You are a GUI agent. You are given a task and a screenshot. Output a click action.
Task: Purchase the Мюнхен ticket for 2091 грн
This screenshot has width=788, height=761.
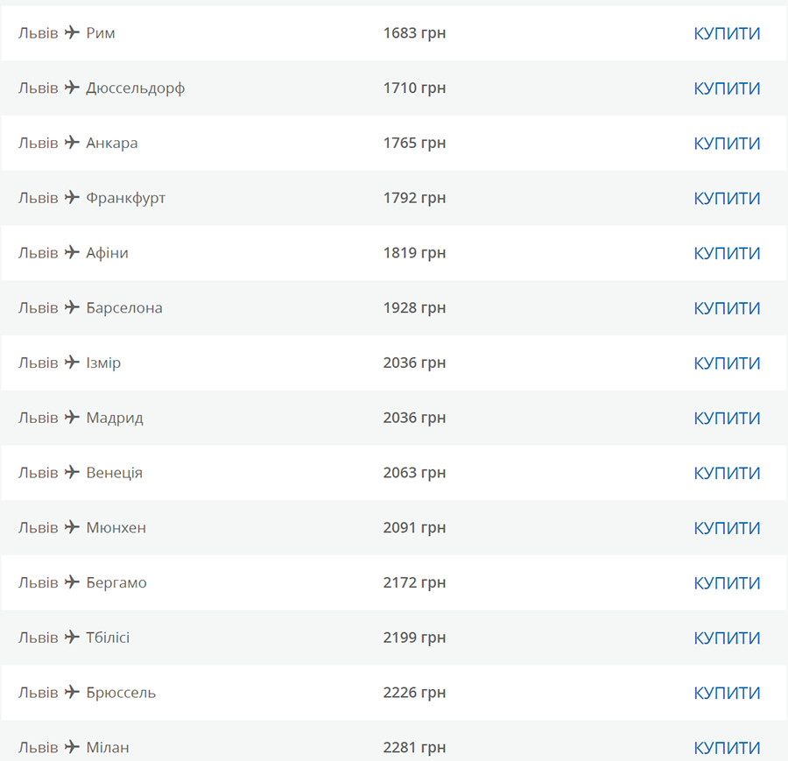pos(727,528)
